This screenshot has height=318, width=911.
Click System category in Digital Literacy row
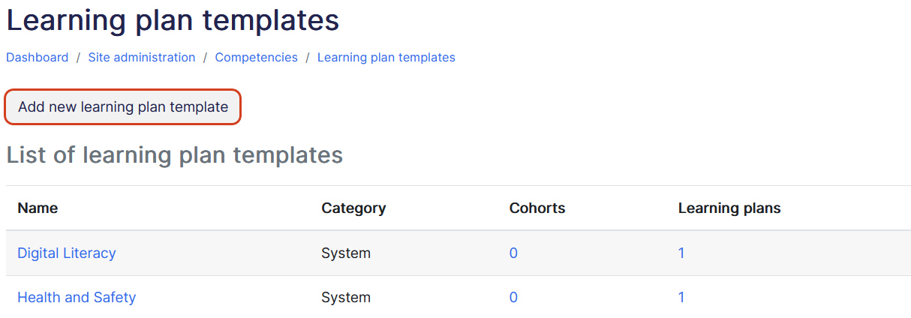point(346,253)
